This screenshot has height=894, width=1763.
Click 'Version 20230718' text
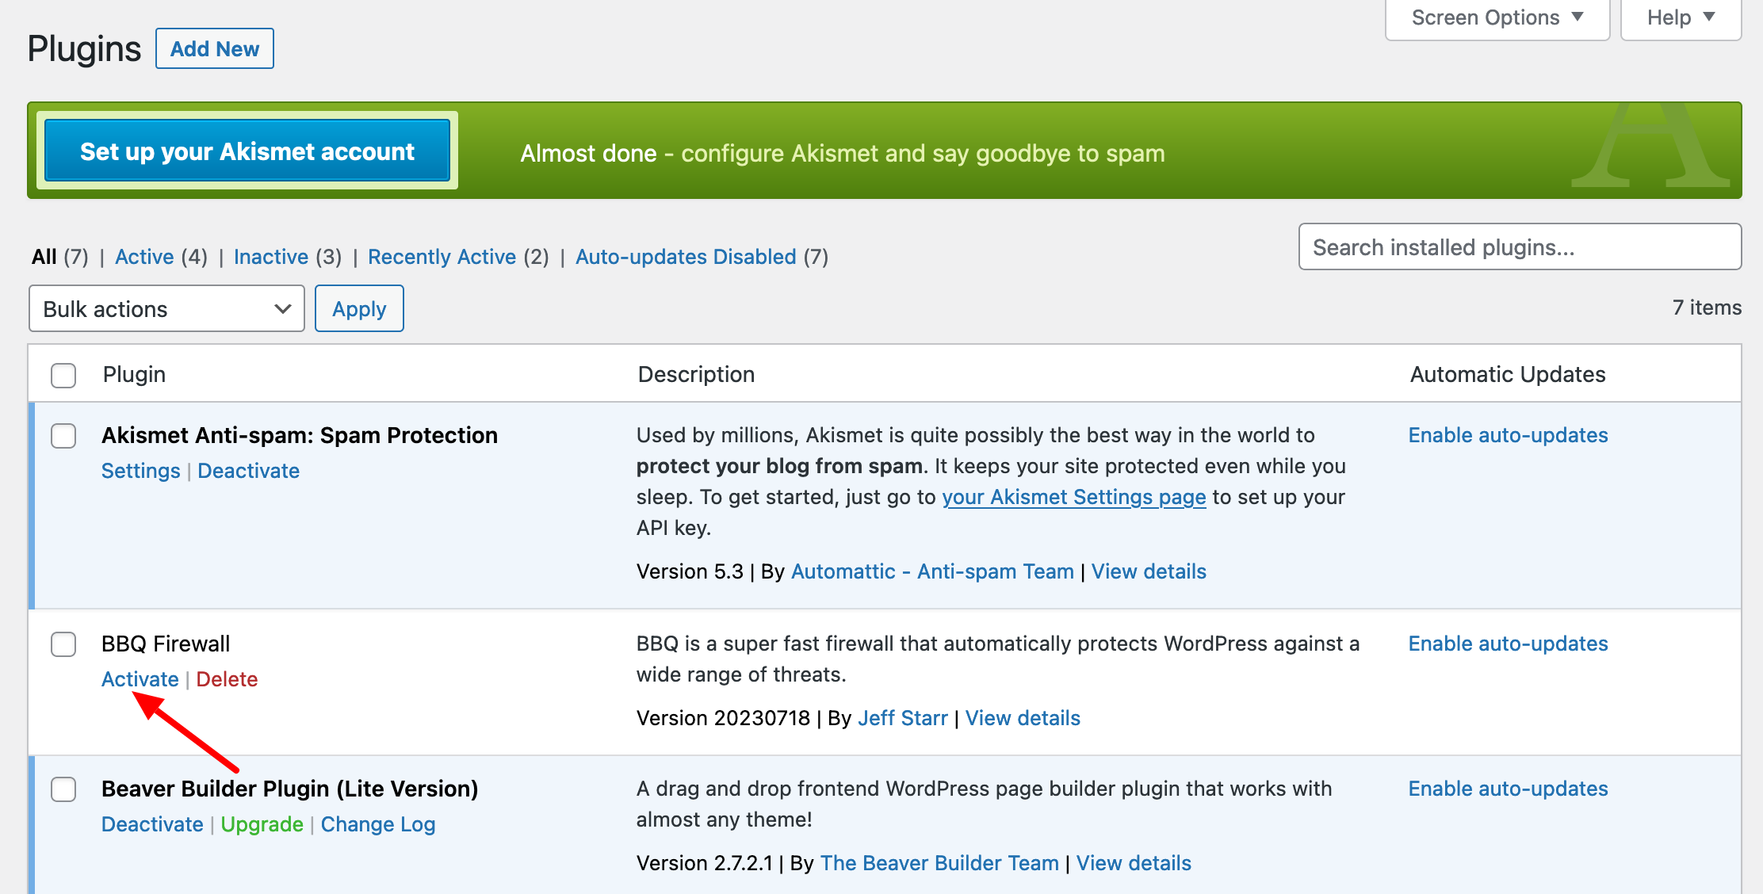point(723,718)
